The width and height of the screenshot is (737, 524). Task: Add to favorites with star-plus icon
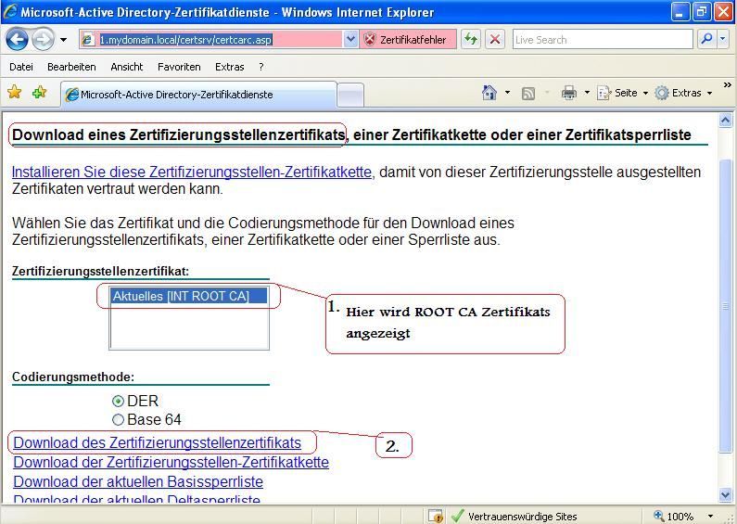40,92
